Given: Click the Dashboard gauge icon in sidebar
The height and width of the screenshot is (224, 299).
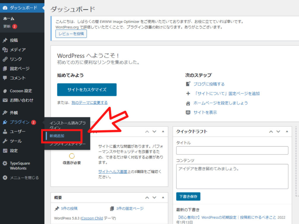Looking at the screenshot, I should click(x=5, y=8).
